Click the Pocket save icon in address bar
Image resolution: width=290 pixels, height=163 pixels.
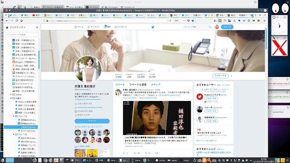188,21
